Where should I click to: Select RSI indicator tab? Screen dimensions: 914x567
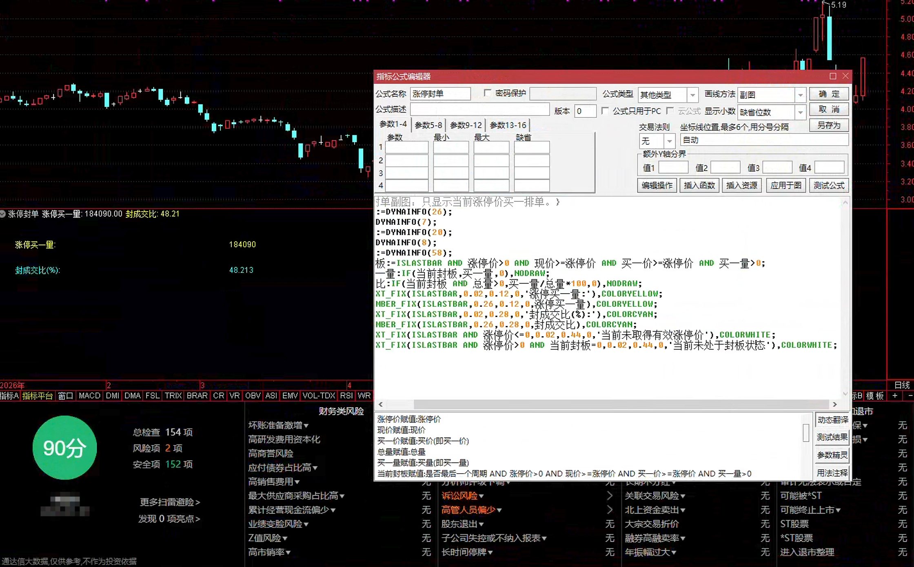[346, 396]
